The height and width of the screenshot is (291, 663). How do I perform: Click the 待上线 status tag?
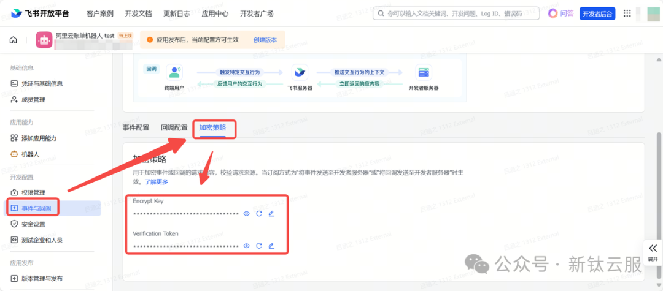[x=126, y=36]
